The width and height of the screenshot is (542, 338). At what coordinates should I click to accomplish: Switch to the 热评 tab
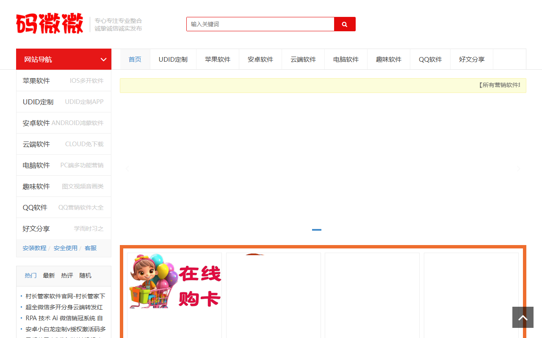pyautogui.click(x=67, y=275)
